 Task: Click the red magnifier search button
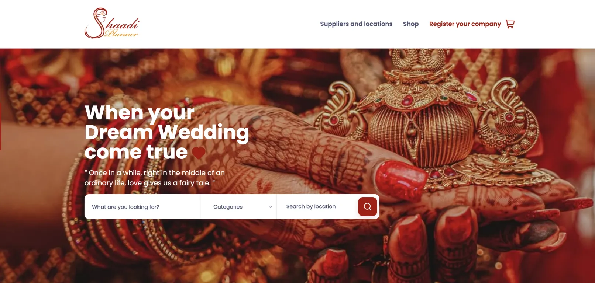[x=367, y=207]
